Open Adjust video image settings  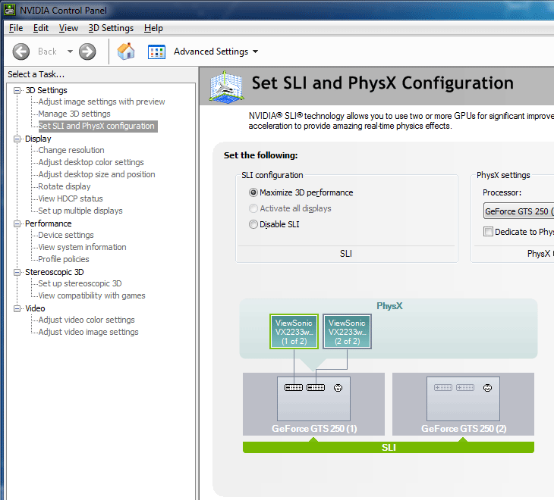[x=88, y=332]
